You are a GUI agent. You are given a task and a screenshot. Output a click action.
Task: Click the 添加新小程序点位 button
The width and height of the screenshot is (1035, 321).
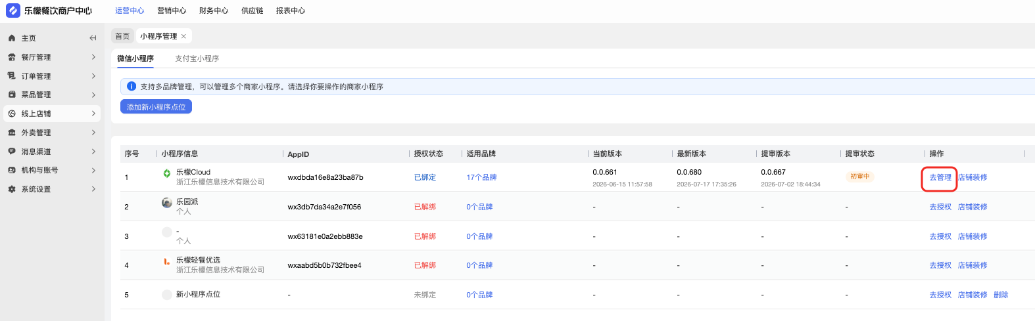click(156, 106)
